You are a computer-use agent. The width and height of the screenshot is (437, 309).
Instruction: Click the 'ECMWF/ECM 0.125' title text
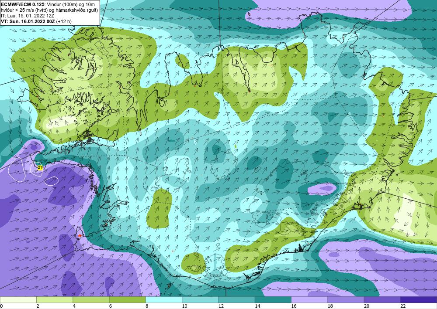(x=23, y=4)
